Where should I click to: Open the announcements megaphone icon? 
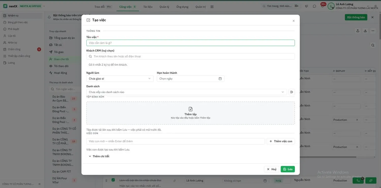click(307, 6)
